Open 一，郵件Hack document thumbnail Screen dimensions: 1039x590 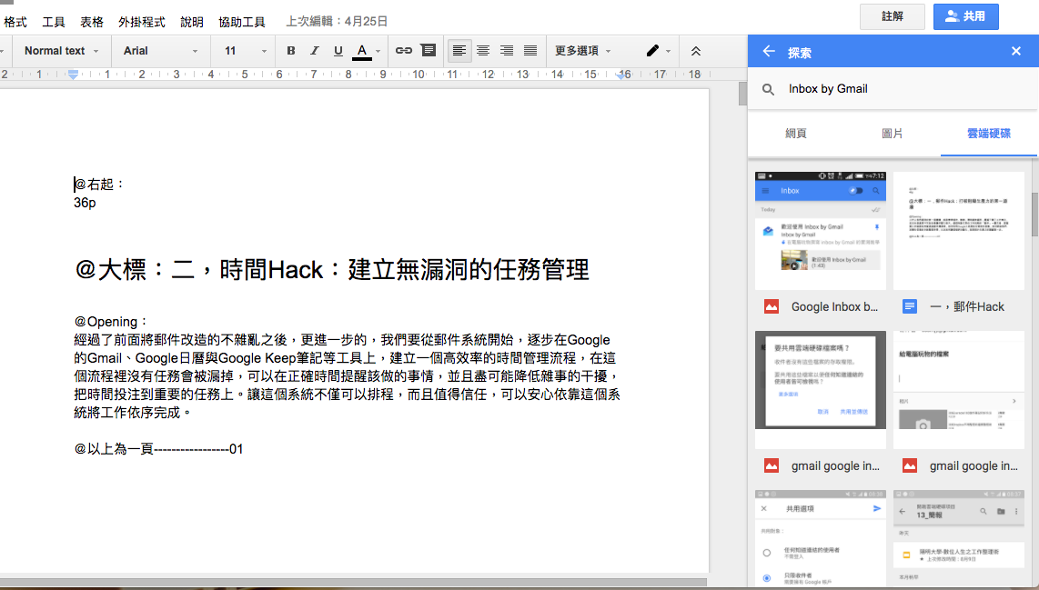pos(958,230)
